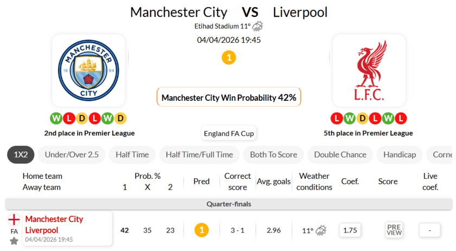Click the rainy weather icon beside Etihad Stadium
The width and height of the screenshot is (456, 251).
257,26
